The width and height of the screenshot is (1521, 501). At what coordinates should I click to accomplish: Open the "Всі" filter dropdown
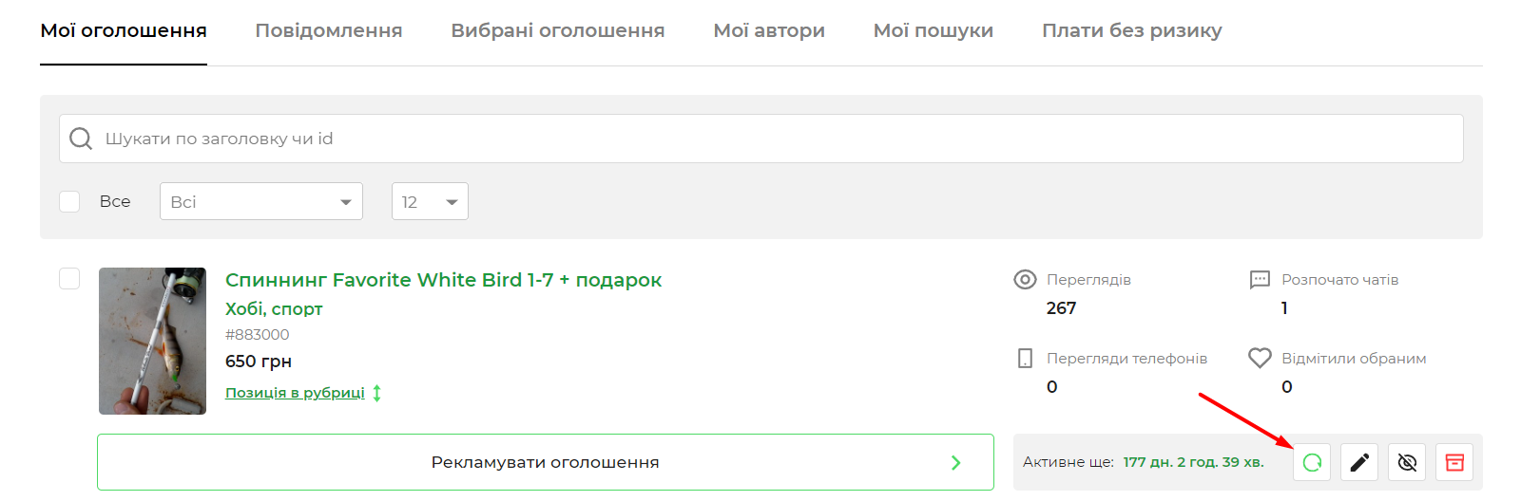click(x=260, y=201)
